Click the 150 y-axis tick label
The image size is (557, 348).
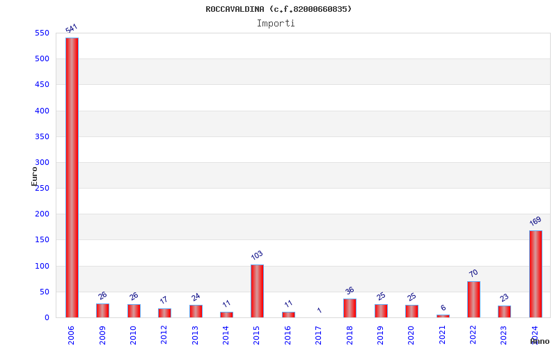42,240
